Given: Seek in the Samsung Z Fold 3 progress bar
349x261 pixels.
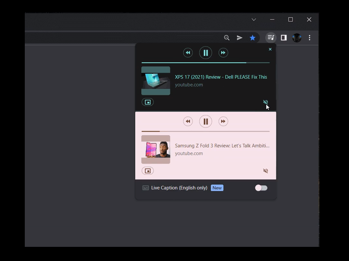Looking at the screenshot, I should 205,131.
